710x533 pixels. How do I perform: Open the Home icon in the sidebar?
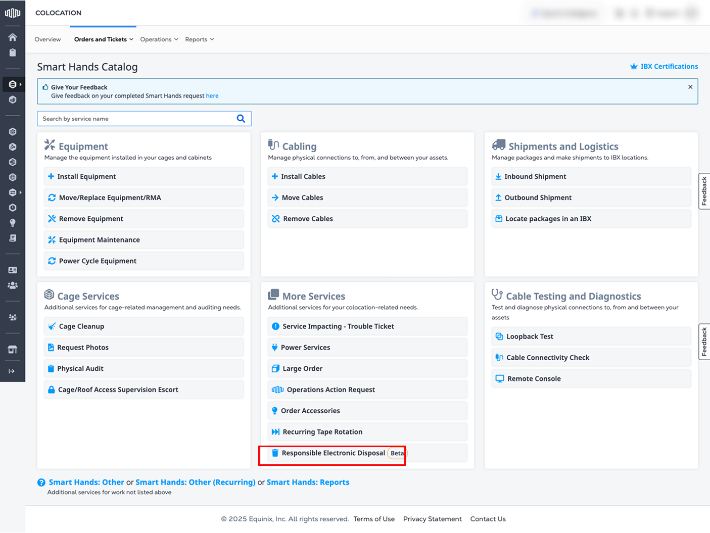[x=13, y=37]
